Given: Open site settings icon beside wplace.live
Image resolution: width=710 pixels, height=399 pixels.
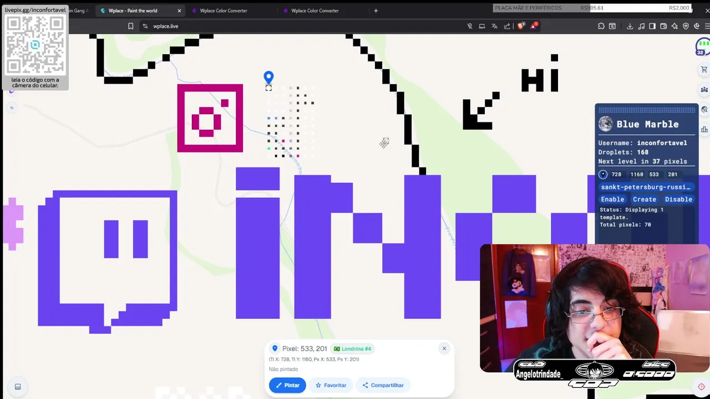Looking at the screenshot, I should pyautogui.click(x=145, y=26).
